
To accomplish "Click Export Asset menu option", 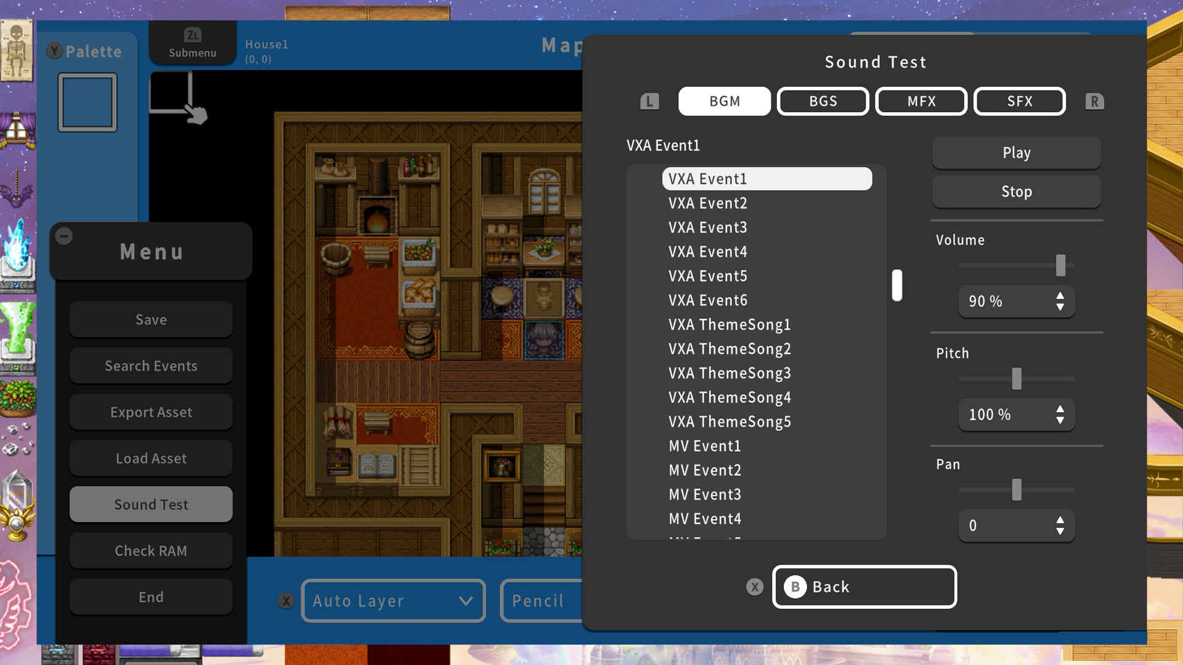I will point(151,411).
